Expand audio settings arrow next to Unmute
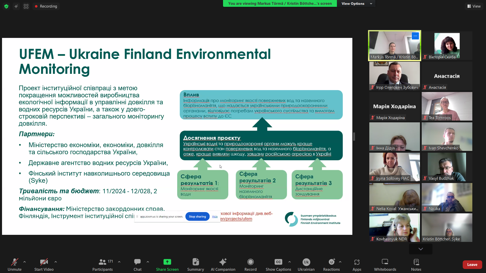The height and width of the screenshot is (273, 486). click(25, 262)
